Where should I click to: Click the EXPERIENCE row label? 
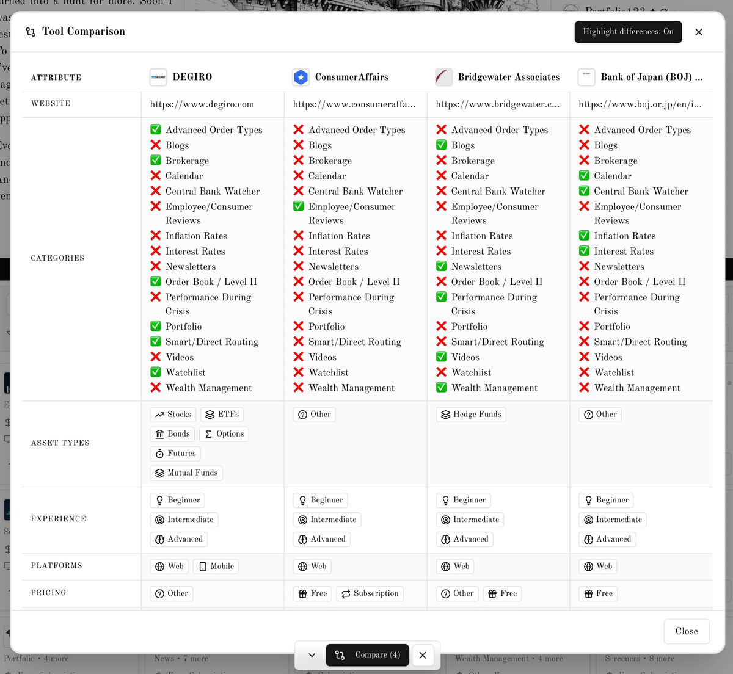(58, 519)
